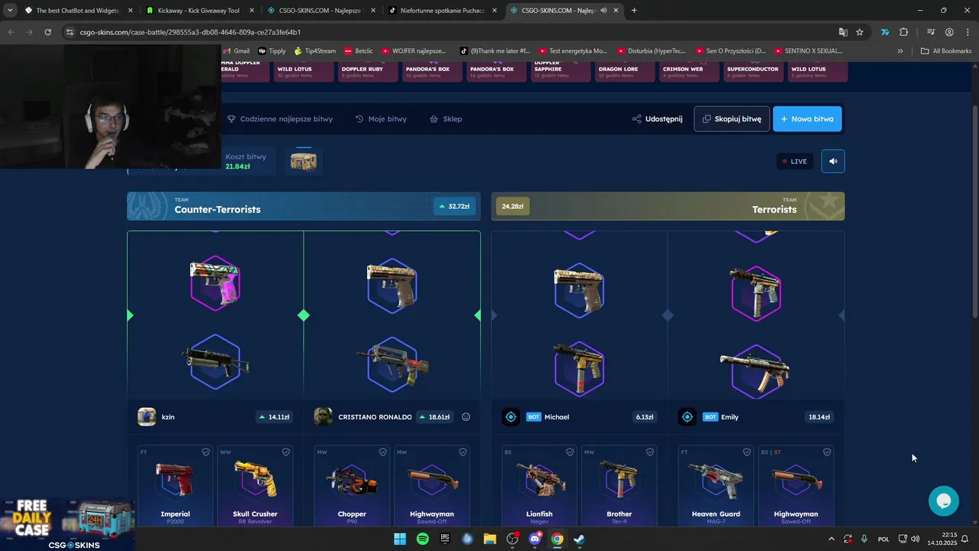Click CRISTIANO RONALDO player avatar

(x=323, y=417)
